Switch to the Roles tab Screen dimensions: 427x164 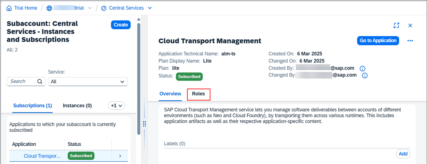[x=198, y=94]
